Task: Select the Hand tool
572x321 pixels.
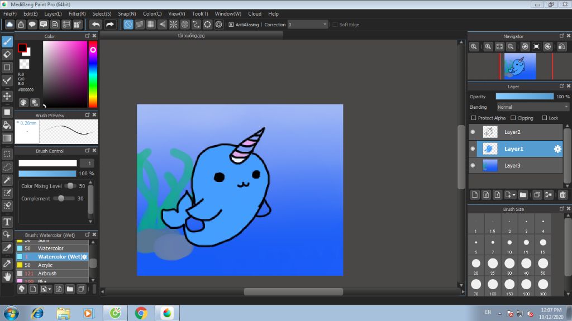Action: point(7,277)
